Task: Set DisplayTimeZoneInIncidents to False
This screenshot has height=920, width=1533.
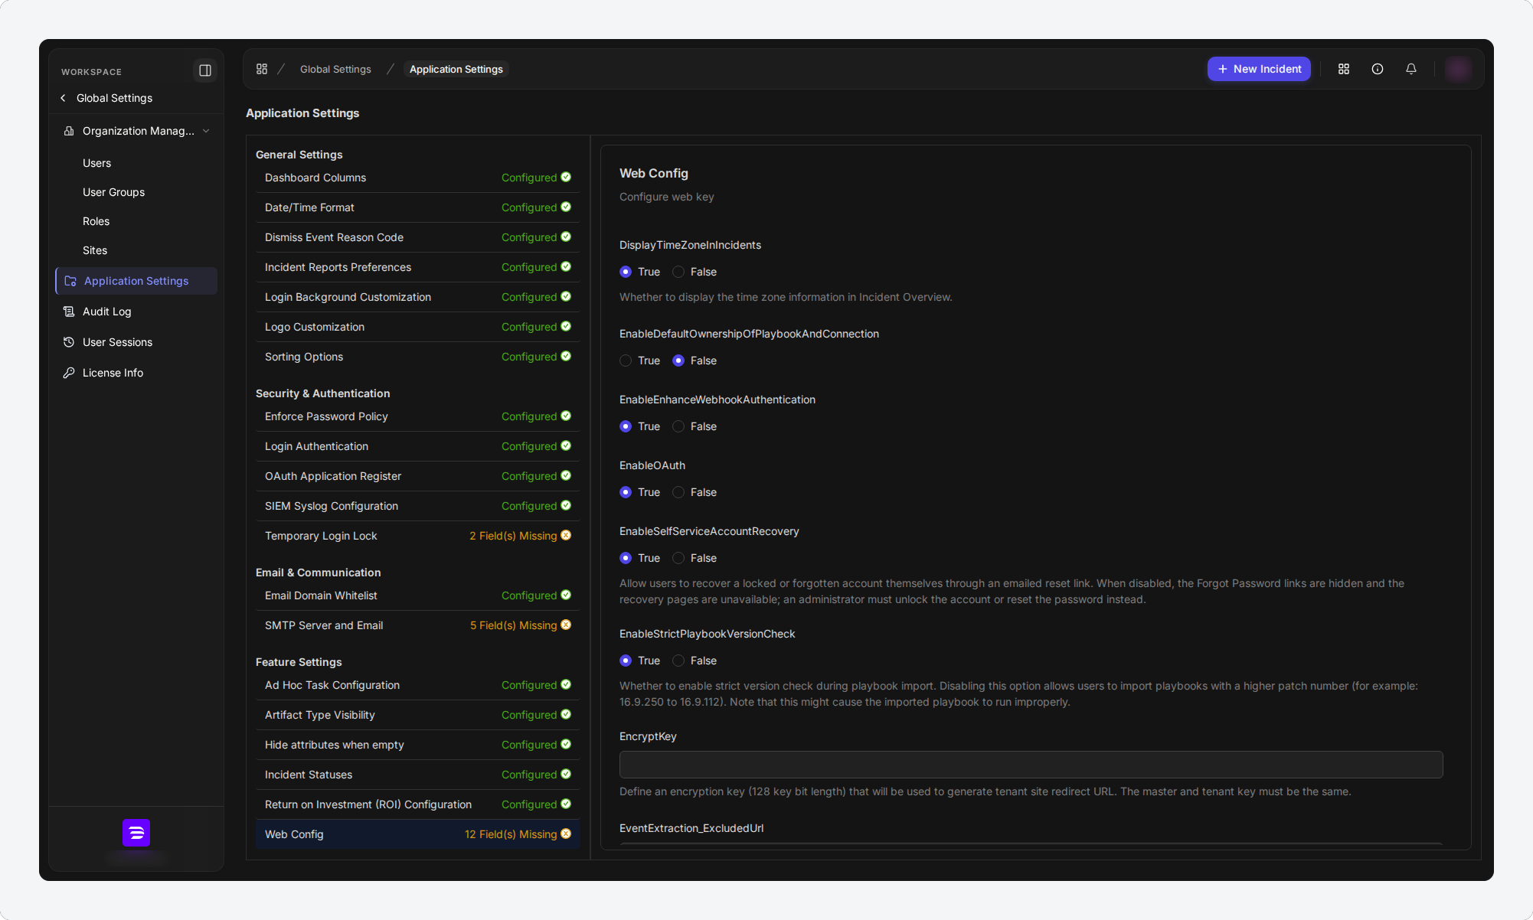Action: click(678, 272)
